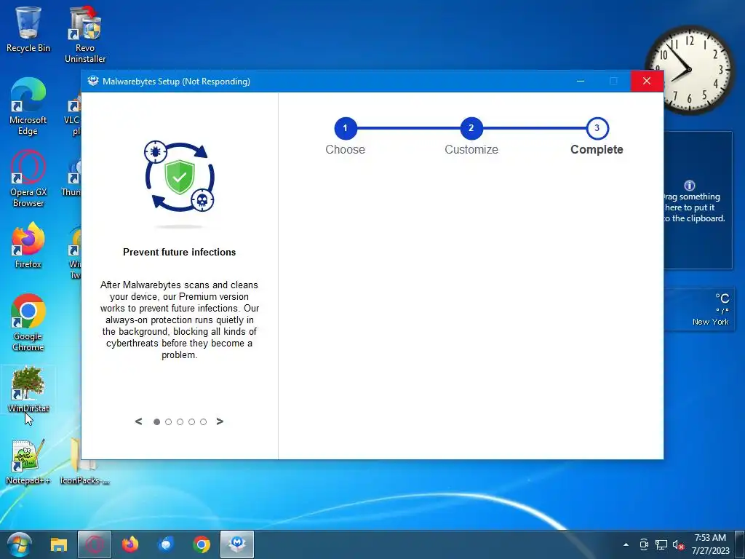This screenshot has width=745, height=559.
Task: Open the taskbar clock showing 7:53 AM
Action: click(710, 544)
